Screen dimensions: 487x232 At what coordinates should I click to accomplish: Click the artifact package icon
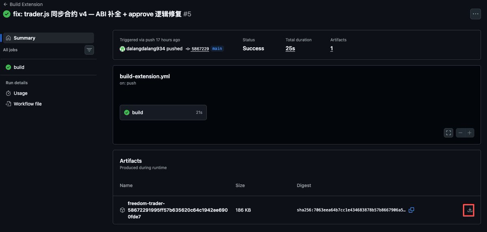122,210
